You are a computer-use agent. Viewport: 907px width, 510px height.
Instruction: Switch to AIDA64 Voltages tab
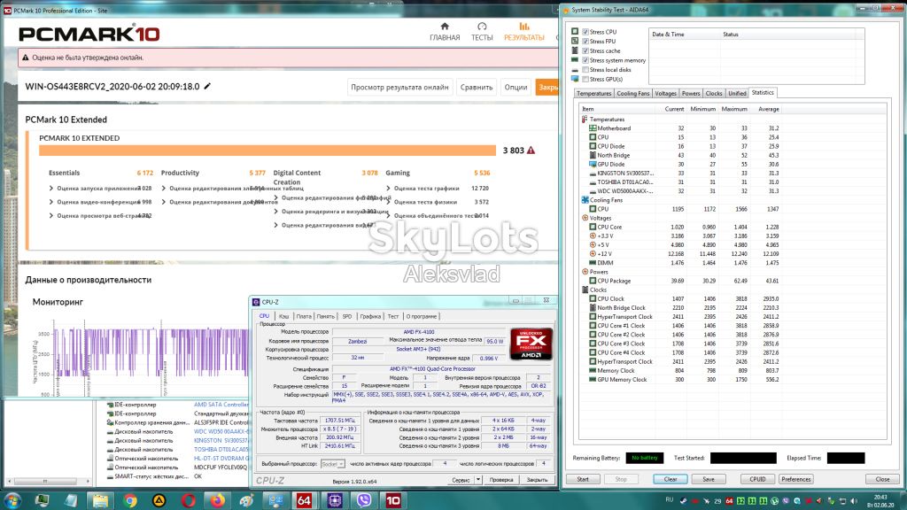pyautogui.click(x=665, y=94)
